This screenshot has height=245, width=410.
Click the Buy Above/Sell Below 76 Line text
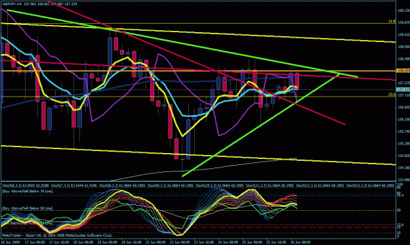click(27, 191)
